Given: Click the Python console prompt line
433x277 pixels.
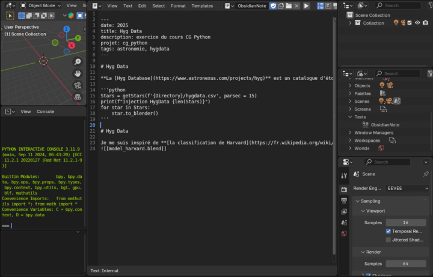Looking at the screenshot, I should [x=43, y=226].
